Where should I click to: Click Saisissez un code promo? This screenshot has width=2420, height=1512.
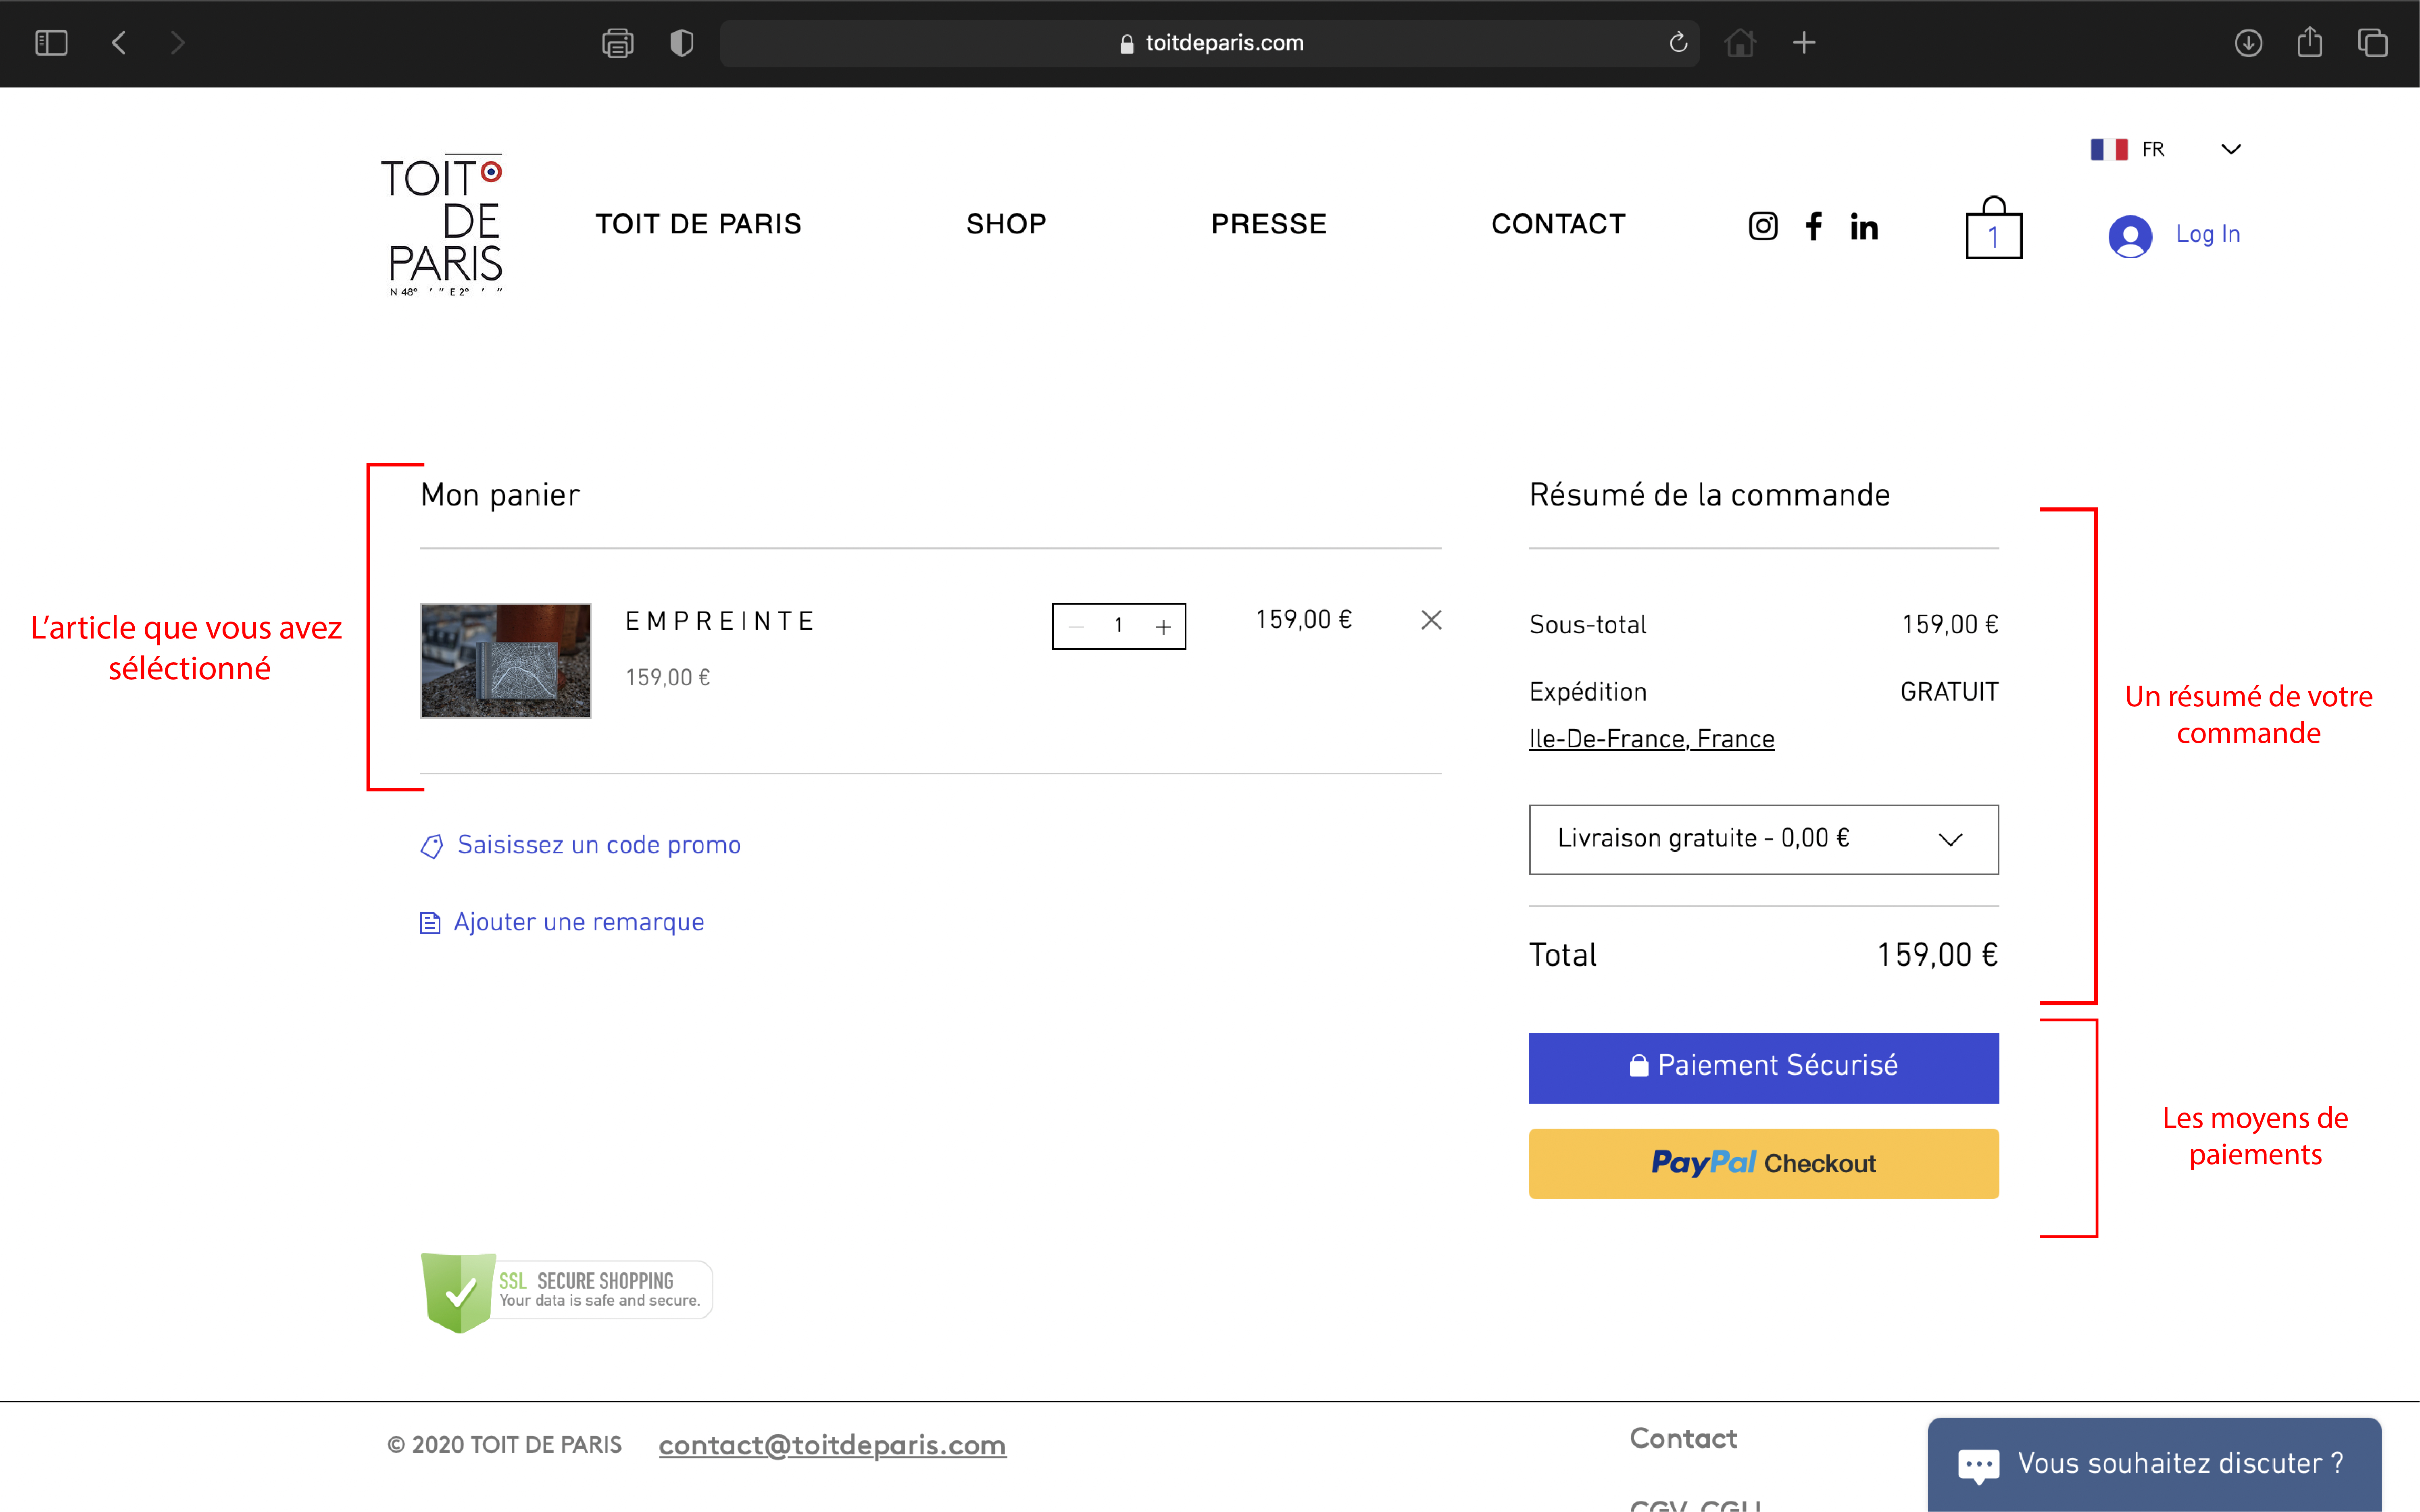point(598,845)
